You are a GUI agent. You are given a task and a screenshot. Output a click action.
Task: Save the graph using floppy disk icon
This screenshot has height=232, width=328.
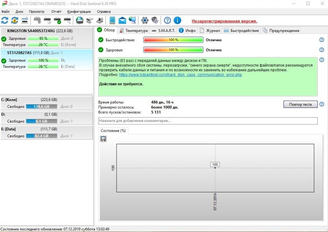[x=104, y=139]
